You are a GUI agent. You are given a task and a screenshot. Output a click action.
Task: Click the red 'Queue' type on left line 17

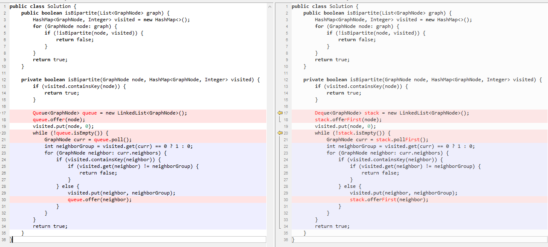(x=41, y=113)
